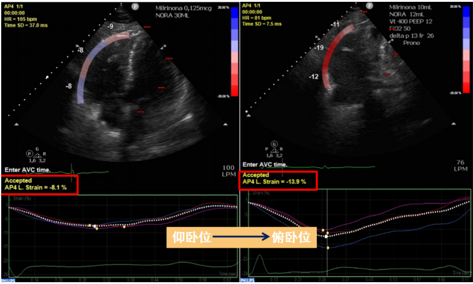The image size is (473, 284).
Task: Select the 'Milrinona 0,125mcg' annotation
Action: (183, 8)
